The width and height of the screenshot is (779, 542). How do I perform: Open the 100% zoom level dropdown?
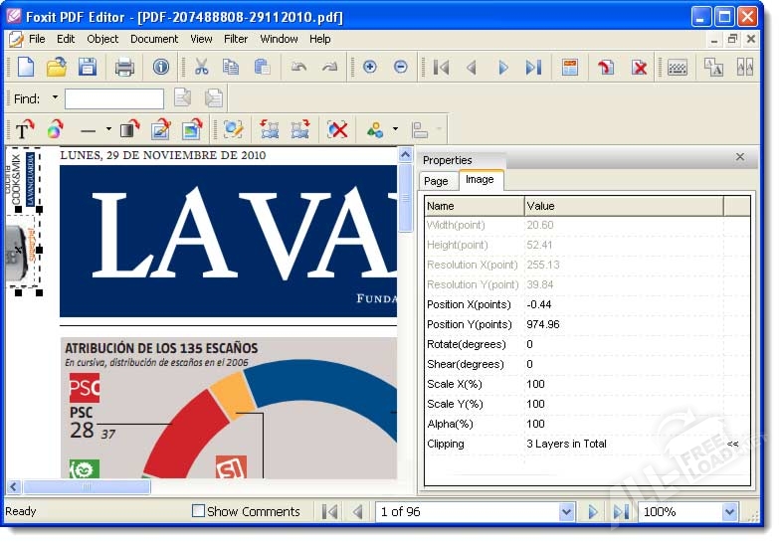click(729, 511)
